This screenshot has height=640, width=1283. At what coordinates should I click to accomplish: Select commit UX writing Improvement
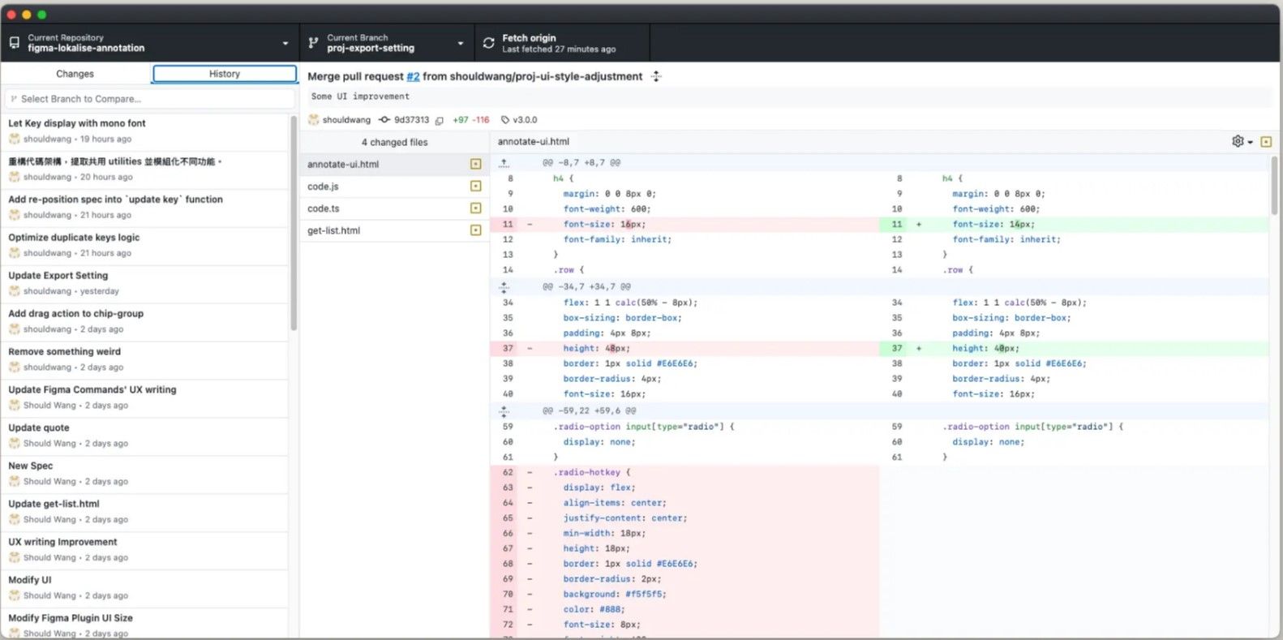tap(145, 551)
